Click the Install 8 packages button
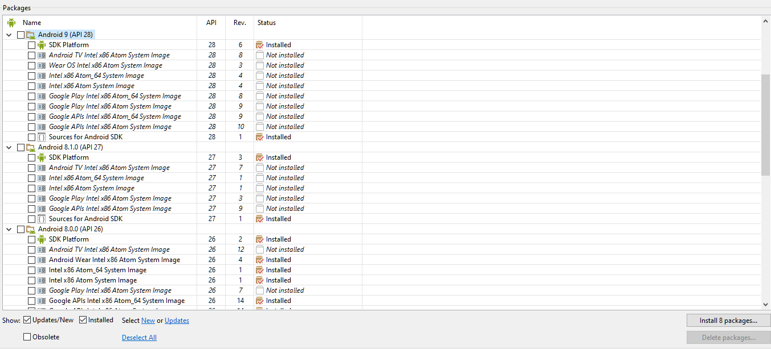The height and width of the screenshot is (349, 771). pyautogui.click(x=728, y=321)
